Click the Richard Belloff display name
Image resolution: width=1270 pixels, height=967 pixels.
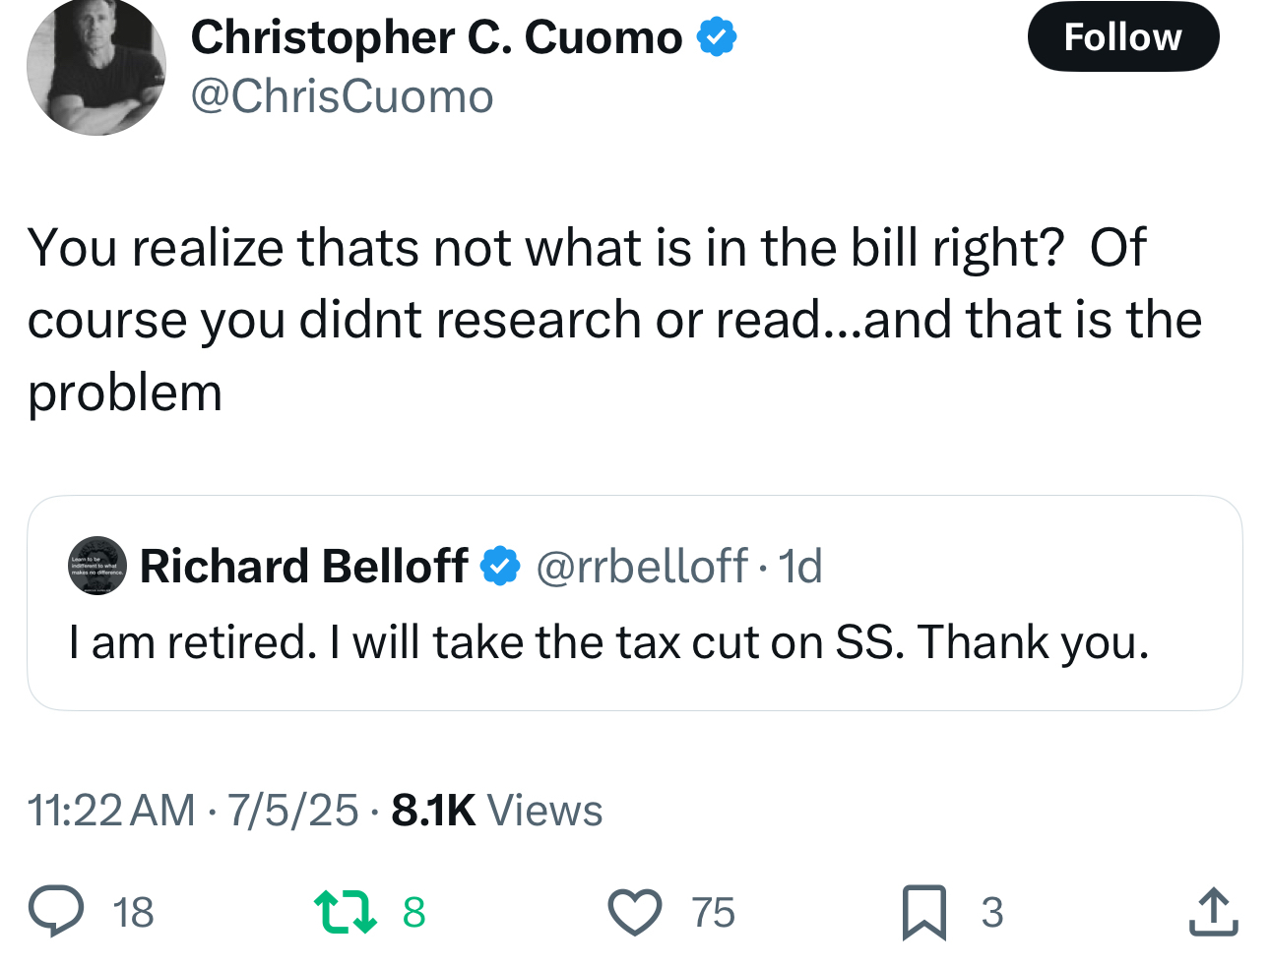coord(304,566)
